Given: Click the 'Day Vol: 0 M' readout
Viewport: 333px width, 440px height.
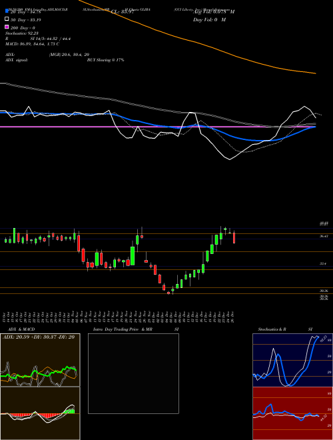Looking at the screenshot, I should [209, 20].
